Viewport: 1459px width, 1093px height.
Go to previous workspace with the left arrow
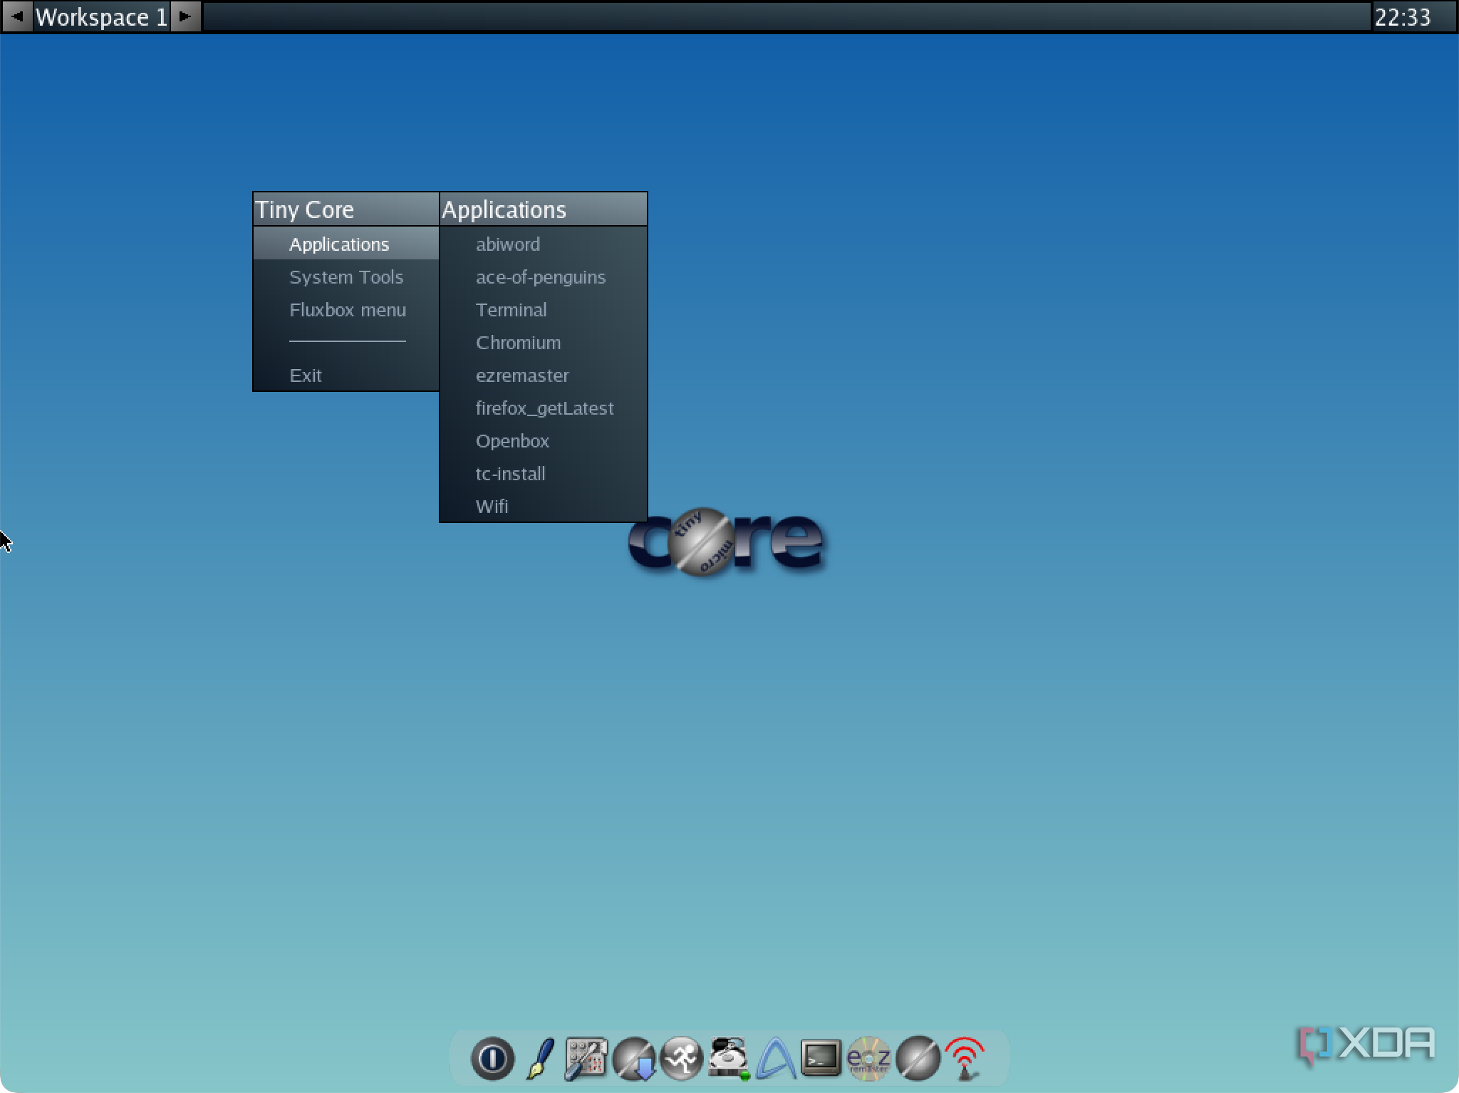(17, 16)
